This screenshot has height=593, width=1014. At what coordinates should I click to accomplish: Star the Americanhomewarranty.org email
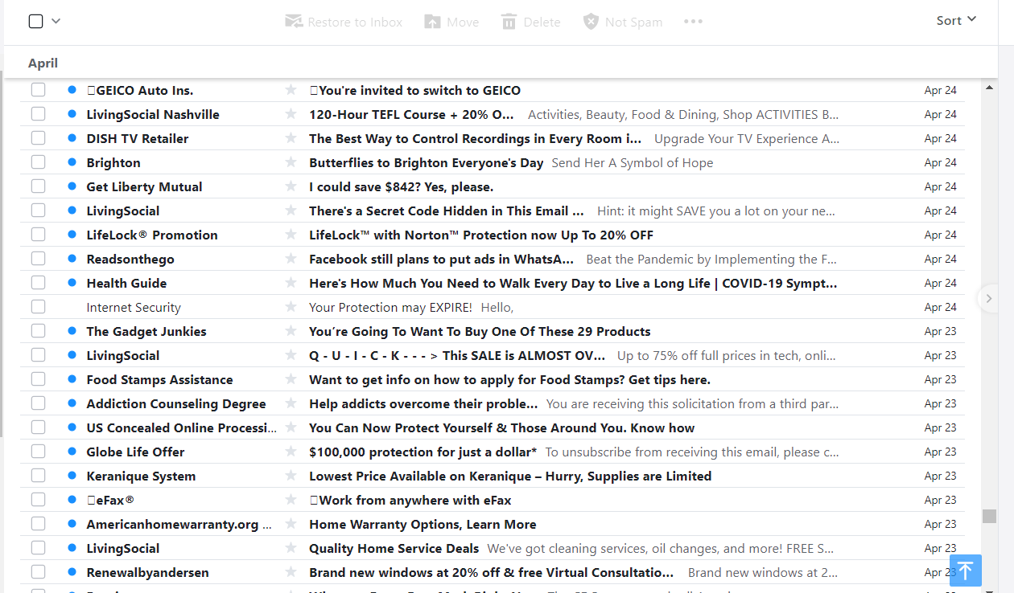click(x=291, y=524)
